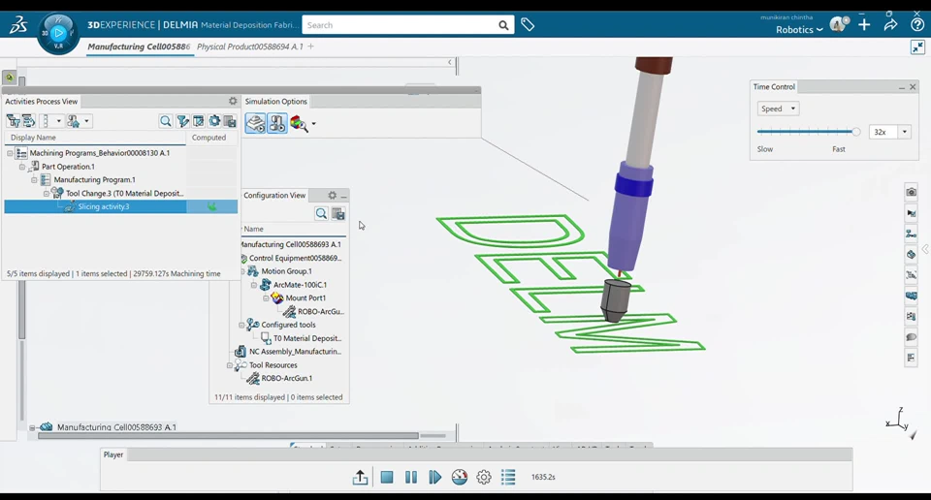
Task: Click the gear toolbar icon in Activities view
Action: point(214,121)
